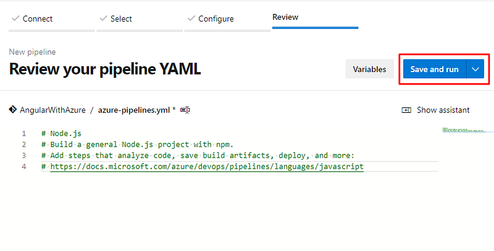Open the AngularWithAzure repository breadcrumb
494x251 pixels.
[x=52, y=110]
